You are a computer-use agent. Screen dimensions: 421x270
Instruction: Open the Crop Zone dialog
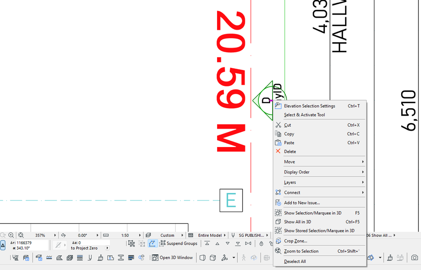click(320, 241)
